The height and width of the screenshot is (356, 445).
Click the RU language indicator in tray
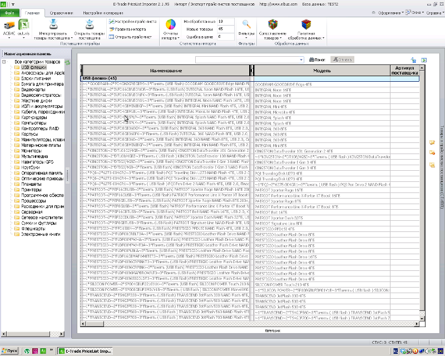click(x=395, y=351)
